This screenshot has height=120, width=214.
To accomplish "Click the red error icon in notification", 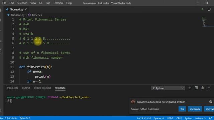I will point(133,102).
